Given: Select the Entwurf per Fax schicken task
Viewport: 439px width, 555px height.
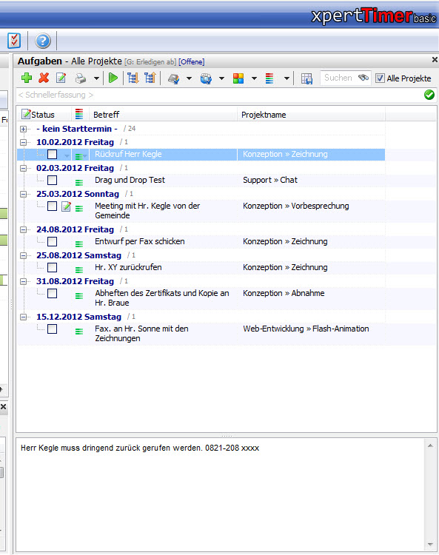Looking at the screenshot, I should 139,241.
